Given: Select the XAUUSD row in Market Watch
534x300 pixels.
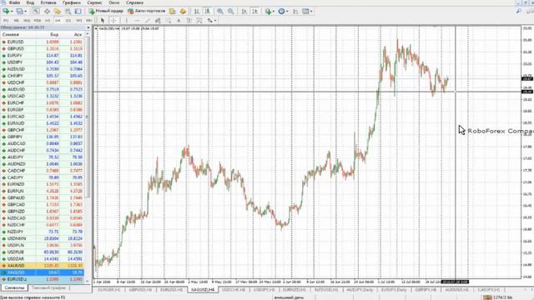Looking at the screenshot, I should (43, 266).
